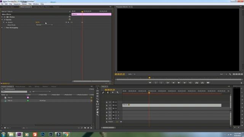Step forward one frame in Program Monitor

[185, 83]
